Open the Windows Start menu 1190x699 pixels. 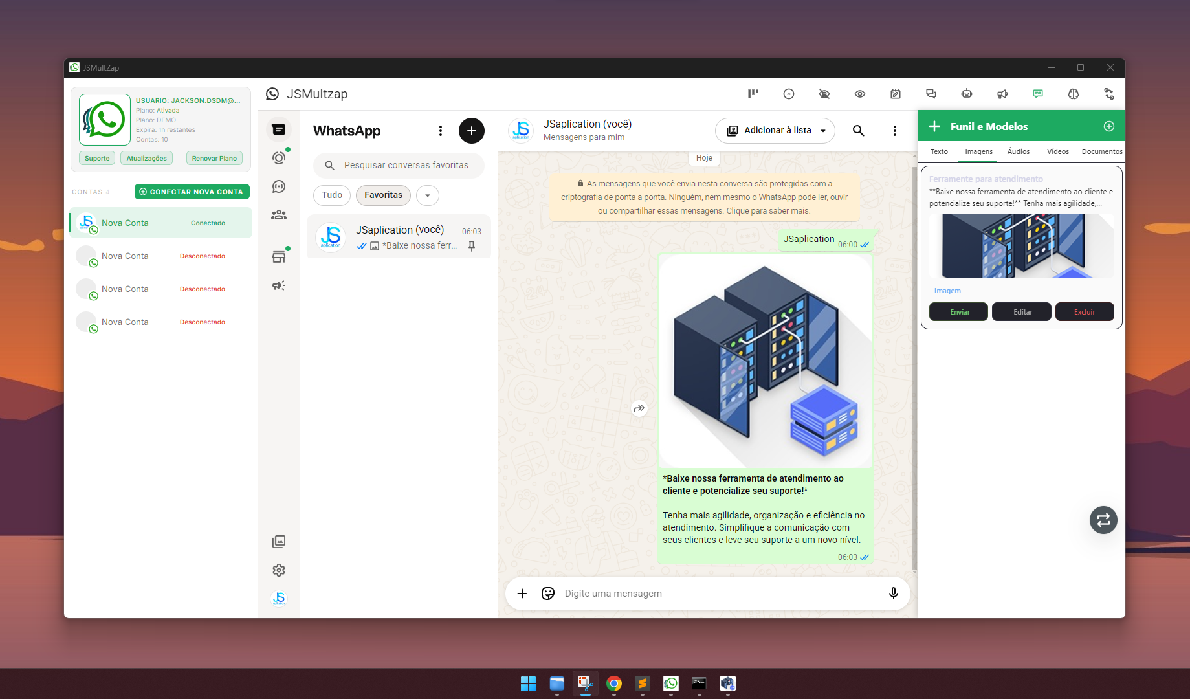pos(529,683)
